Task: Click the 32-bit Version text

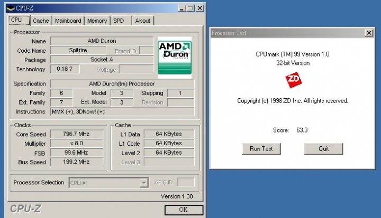Action: tap(293, 63)
